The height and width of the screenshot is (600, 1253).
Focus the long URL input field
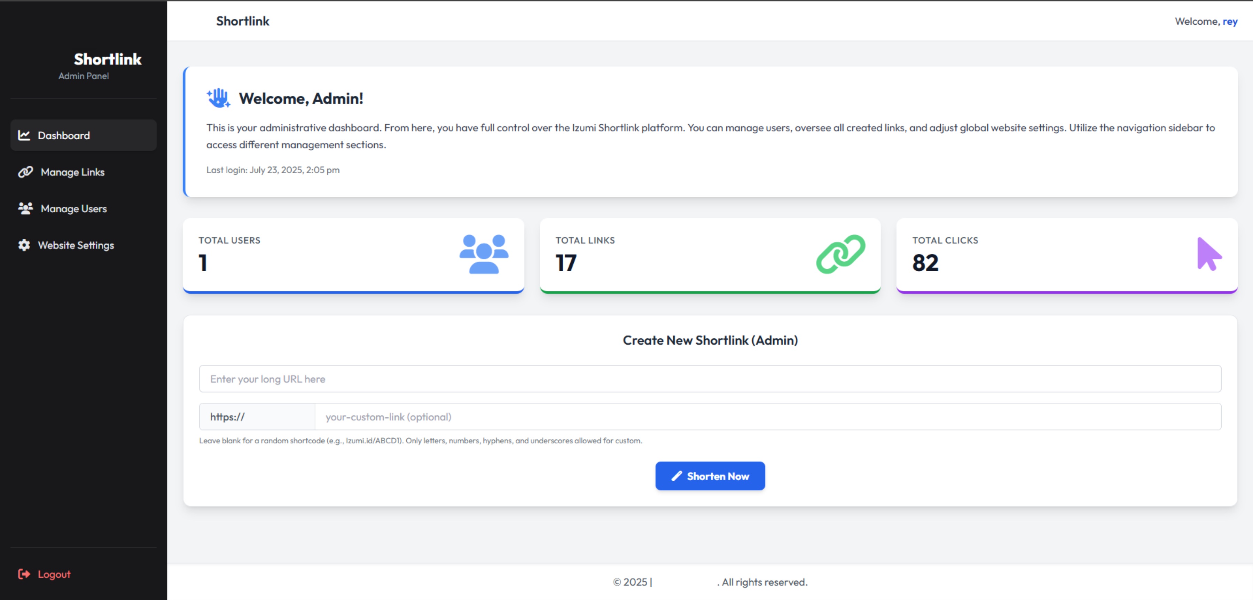[x=710, y=378]
